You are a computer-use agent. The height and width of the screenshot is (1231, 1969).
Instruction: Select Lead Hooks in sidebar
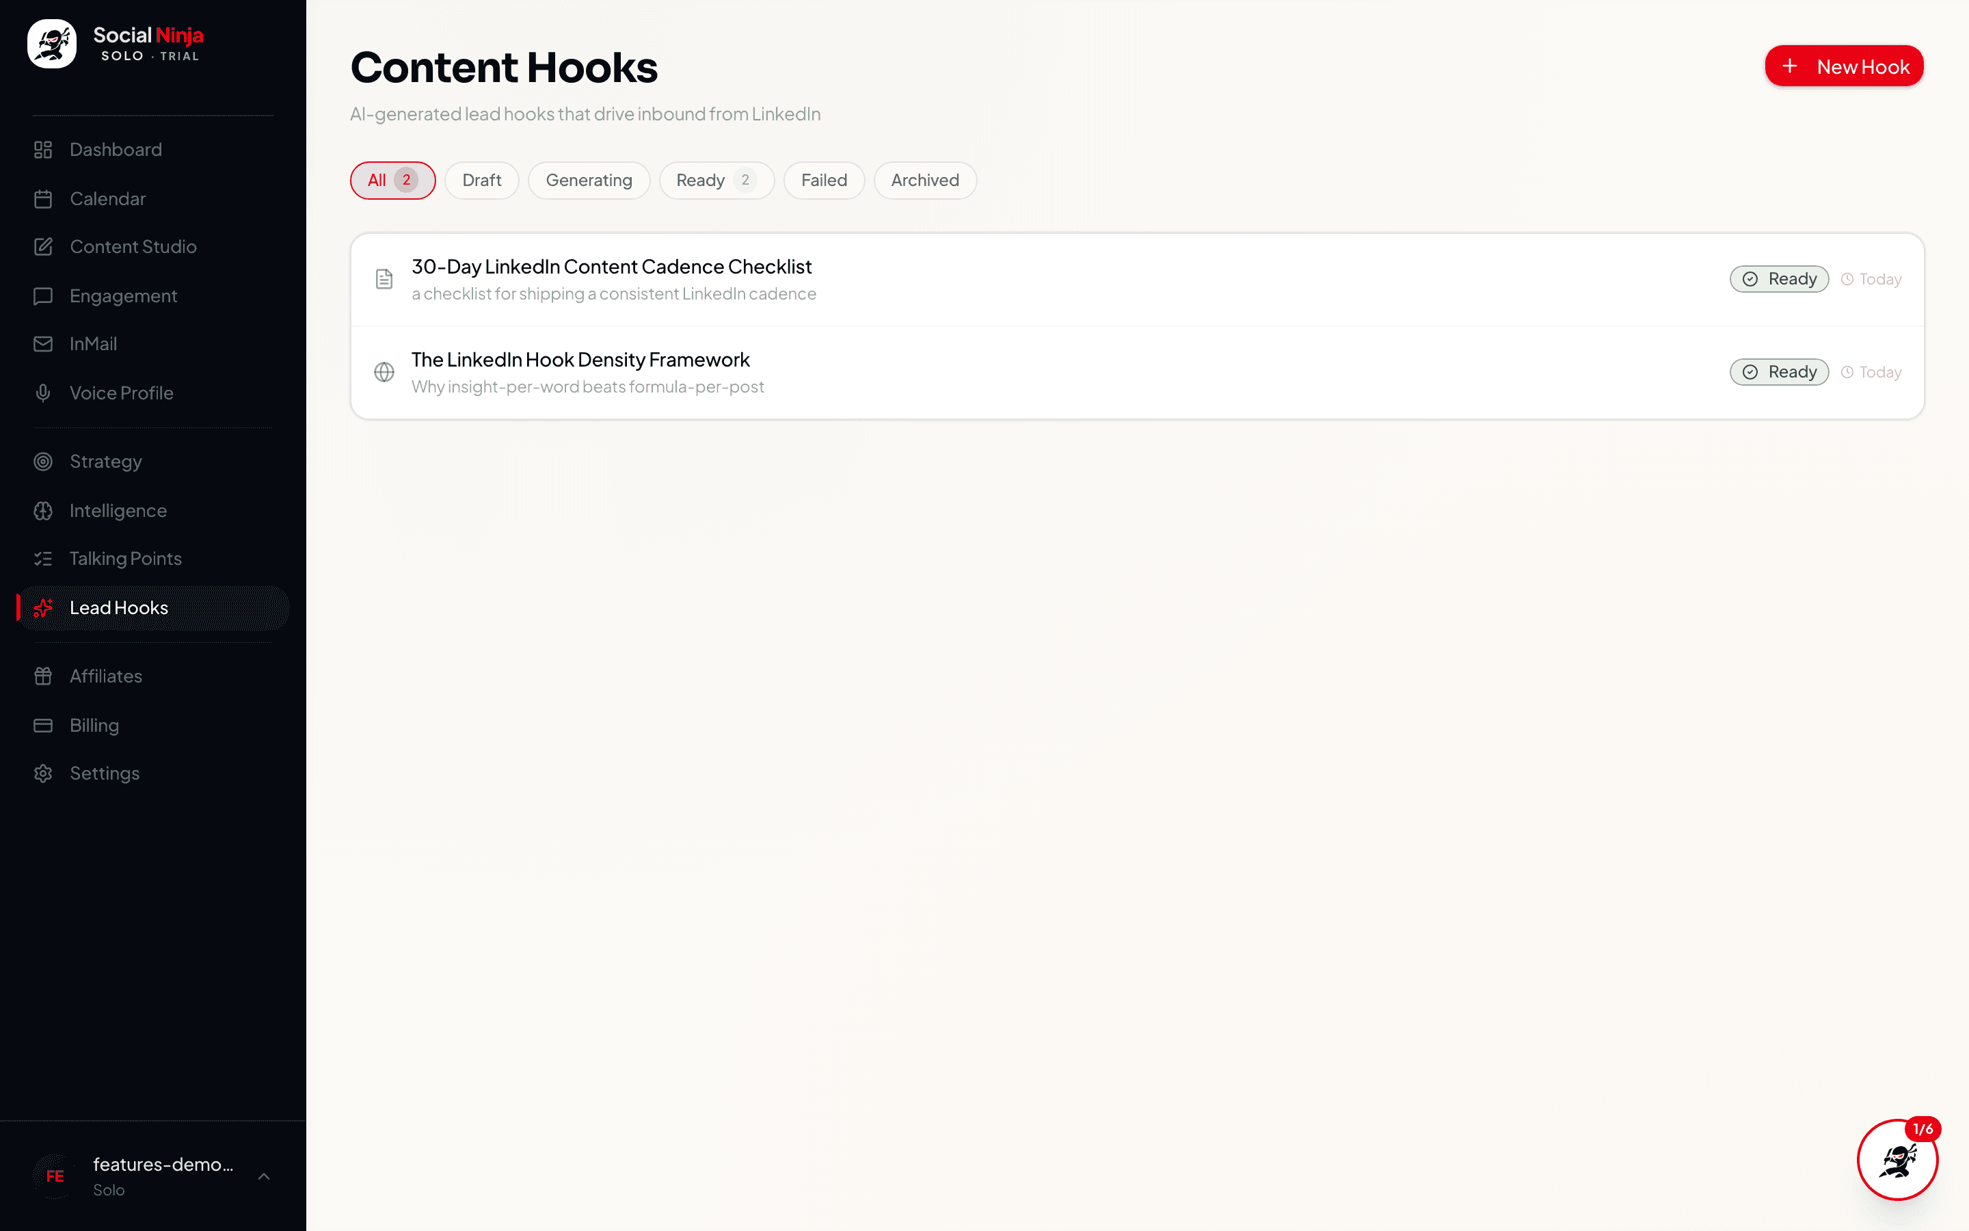(x=153, y=608)
